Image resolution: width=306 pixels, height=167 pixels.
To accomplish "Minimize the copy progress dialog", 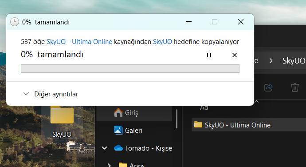I will (189, 22).
